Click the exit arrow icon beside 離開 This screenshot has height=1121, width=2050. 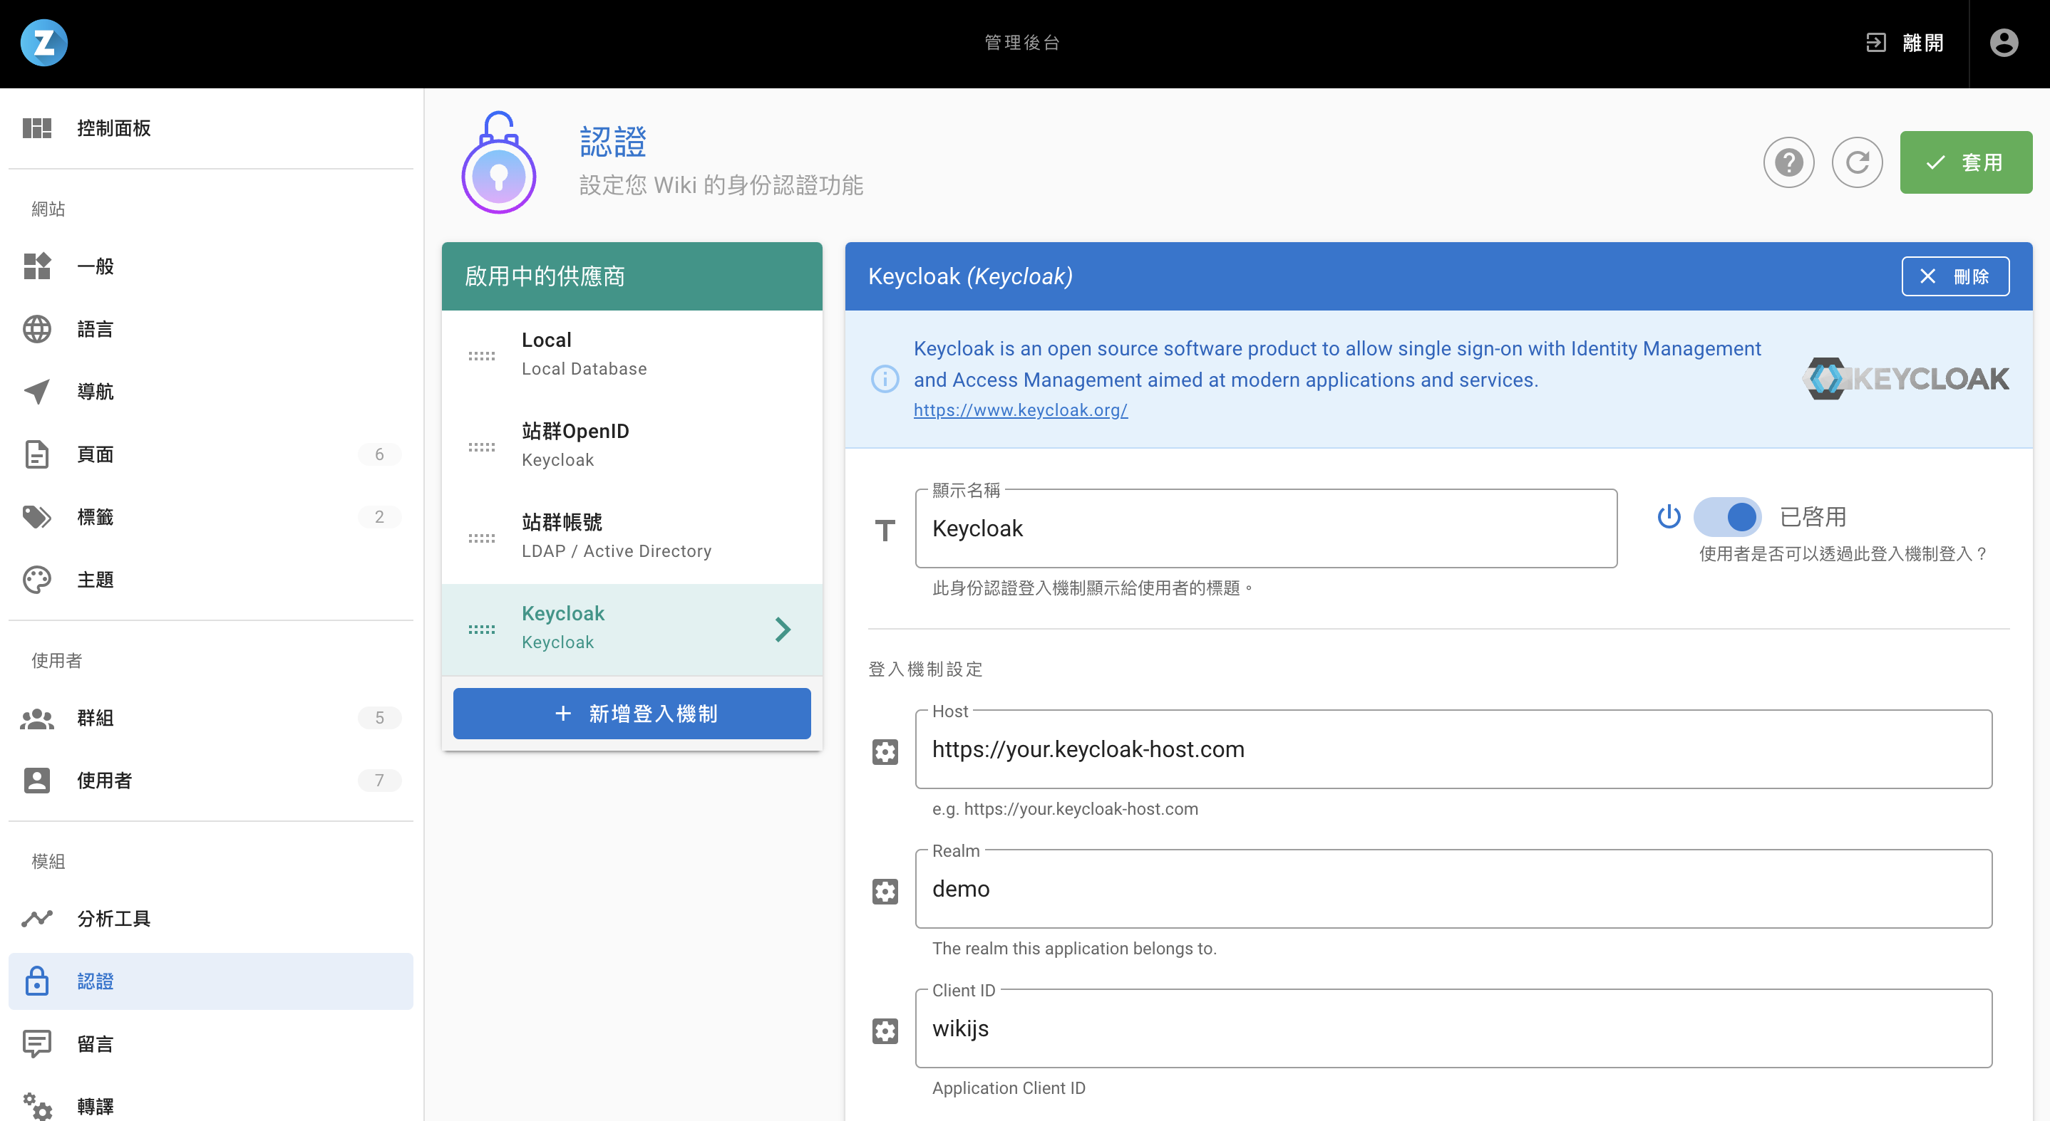1875,43
